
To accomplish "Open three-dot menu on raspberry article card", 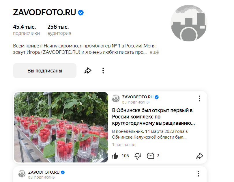I will pyautogui.click(x=200, y=98).
